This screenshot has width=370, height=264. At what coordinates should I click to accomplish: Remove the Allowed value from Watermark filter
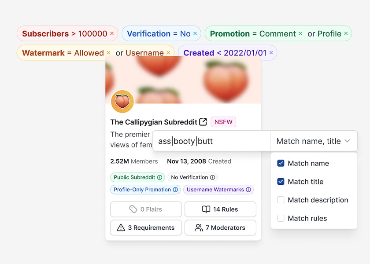[108, 52]
